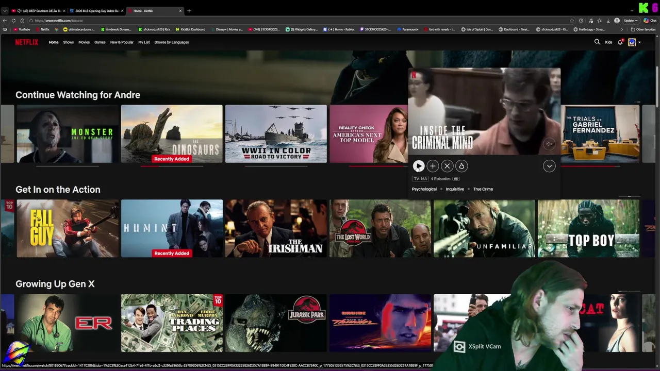This screenshot has width=660, height=371.
Task: Open Monster: The Ed Gein Story thumbnail
Action: click(68, 134)
